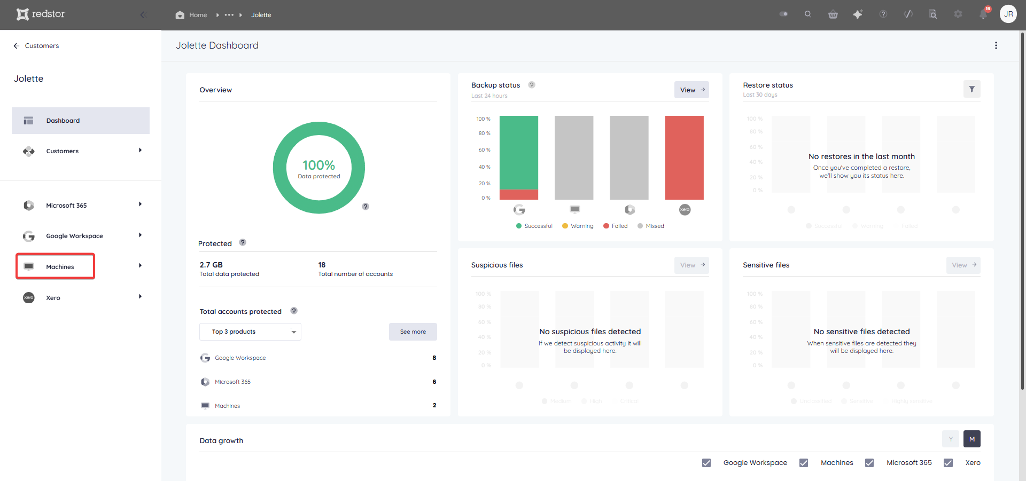Open the Restore status filter button
Image resolution: width=1026 pixels, height=481 pixels.
(972, 89)
